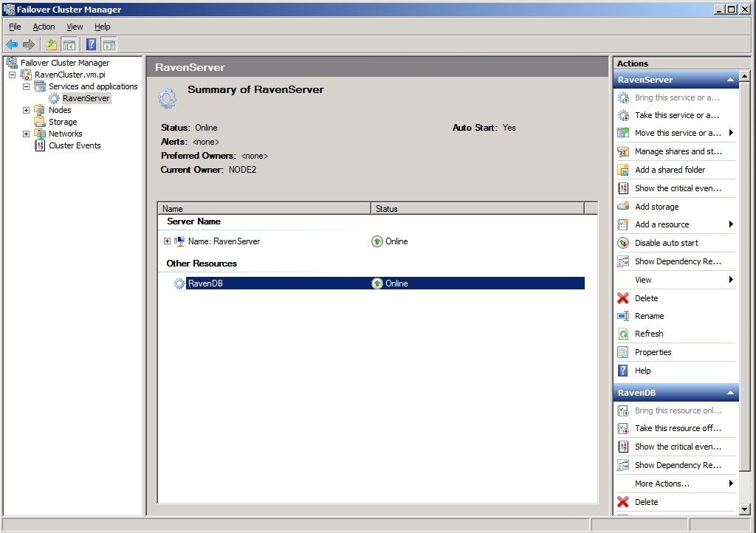Open the Action menu
The image size is (756, 533).
pos(44,27)
